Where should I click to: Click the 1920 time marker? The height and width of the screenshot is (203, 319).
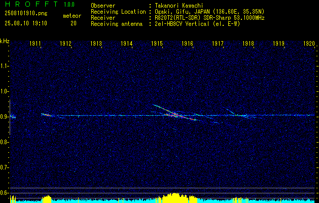[x=309, y=44]
